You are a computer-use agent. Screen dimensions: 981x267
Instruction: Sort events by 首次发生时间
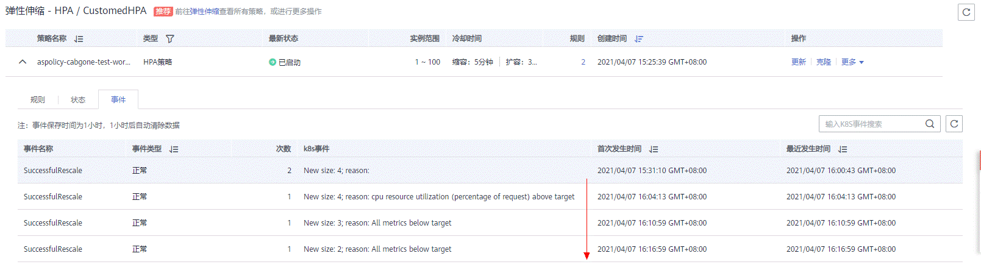pyautogui.click(x=654, y=149)
